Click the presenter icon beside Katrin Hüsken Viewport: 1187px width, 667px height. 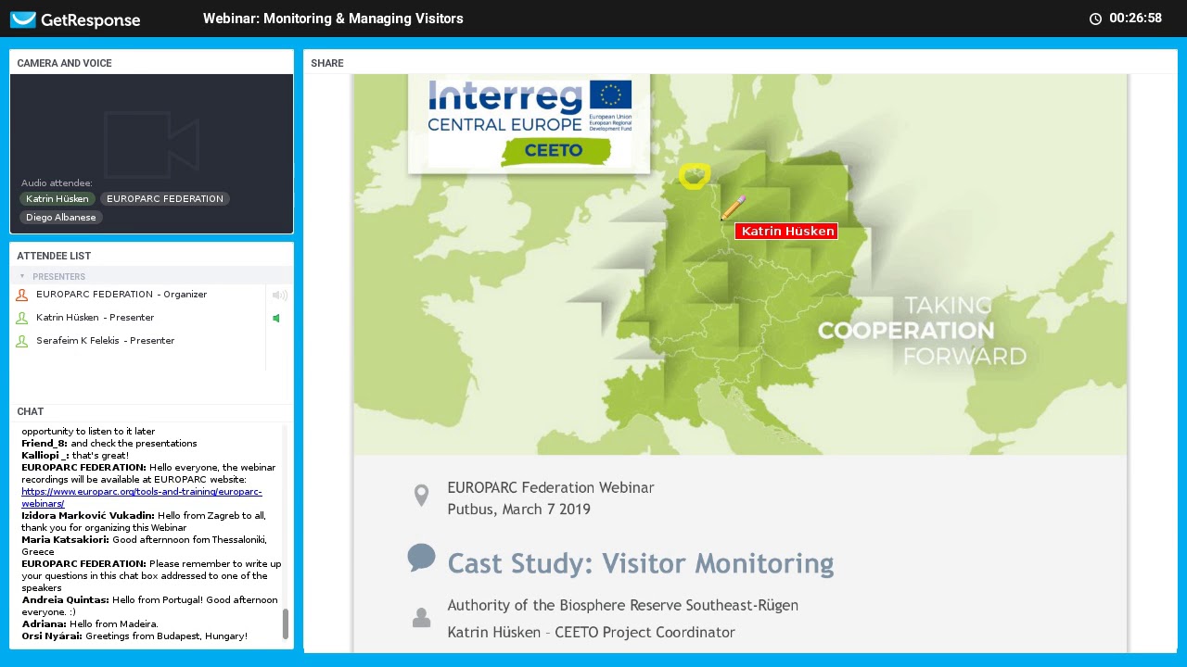pos(22,318)
